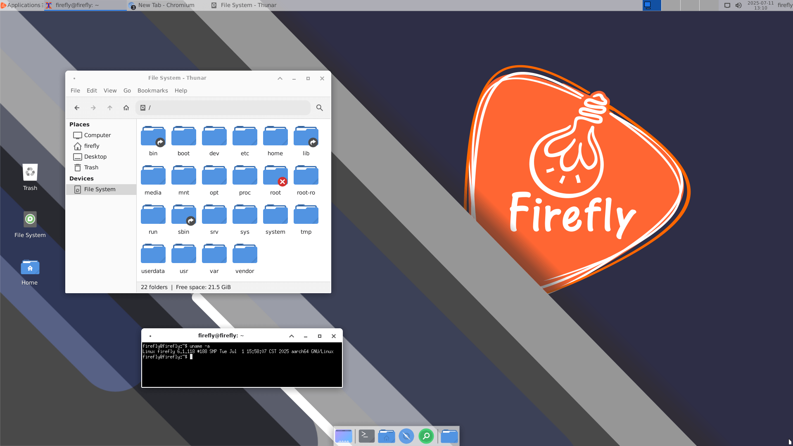Open the Applications menu in top panel
Image resolution: width=793 pixels, height=446 pixels.
[x=21, y=5]
